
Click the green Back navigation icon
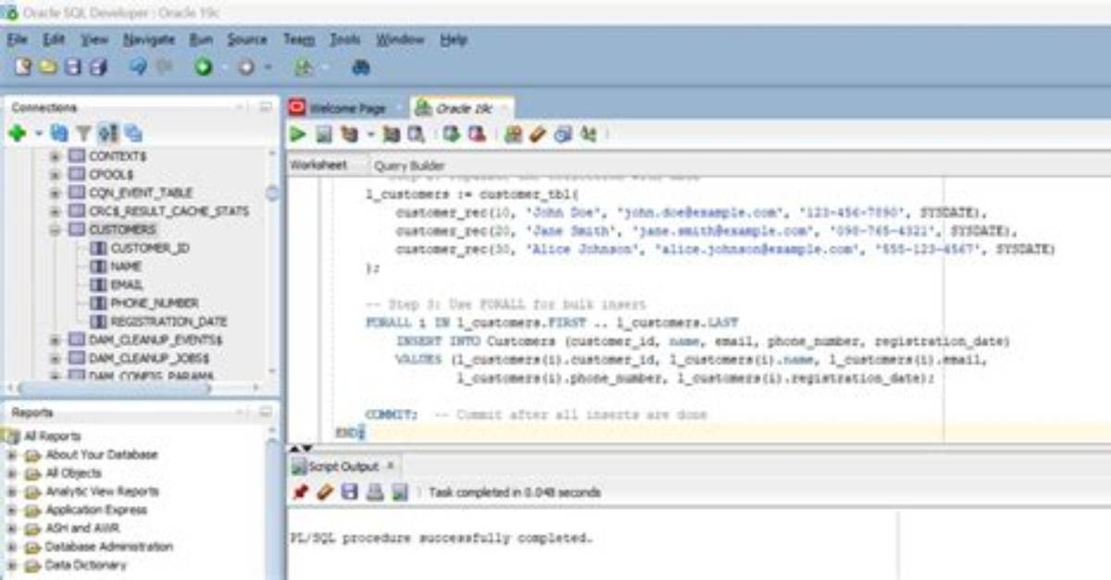click(x=203, y=67)
